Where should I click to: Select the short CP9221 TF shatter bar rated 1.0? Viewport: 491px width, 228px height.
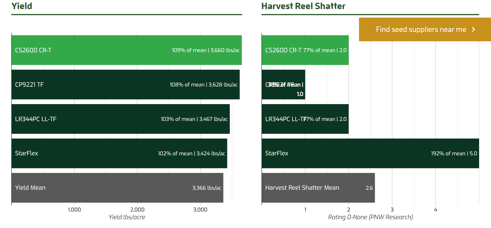point(283,85)
